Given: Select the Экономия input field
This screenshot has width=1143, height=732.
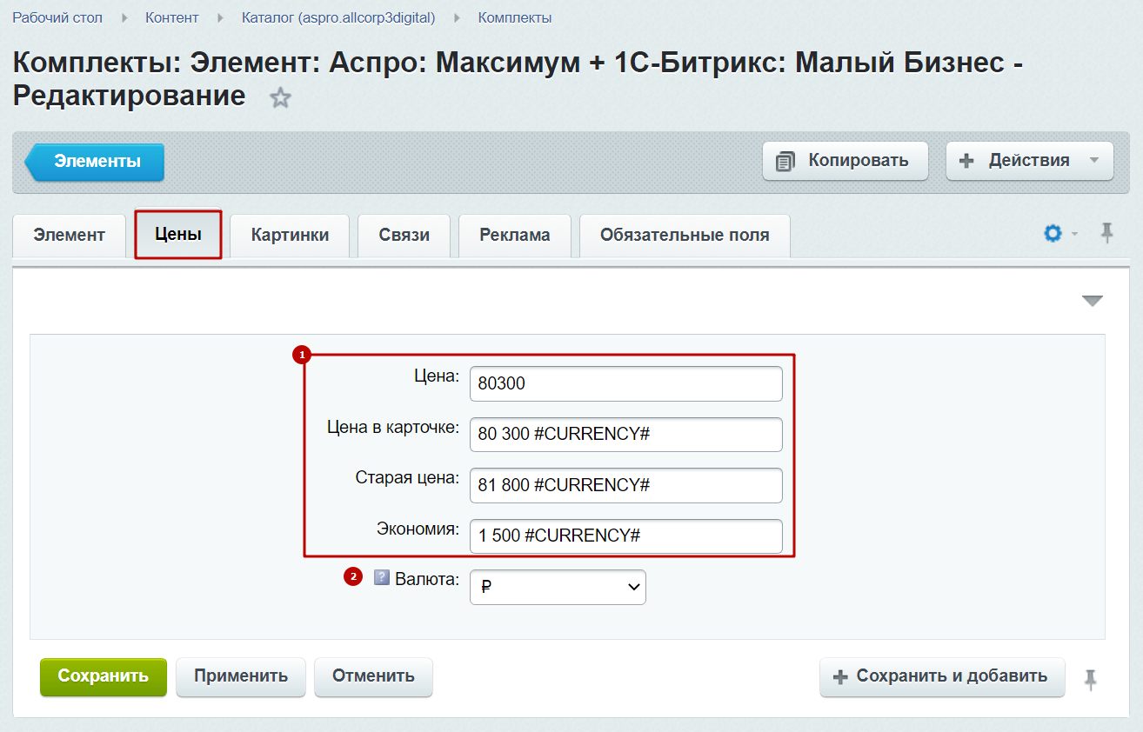Looking at the screenshot, I should click(626, 536).
